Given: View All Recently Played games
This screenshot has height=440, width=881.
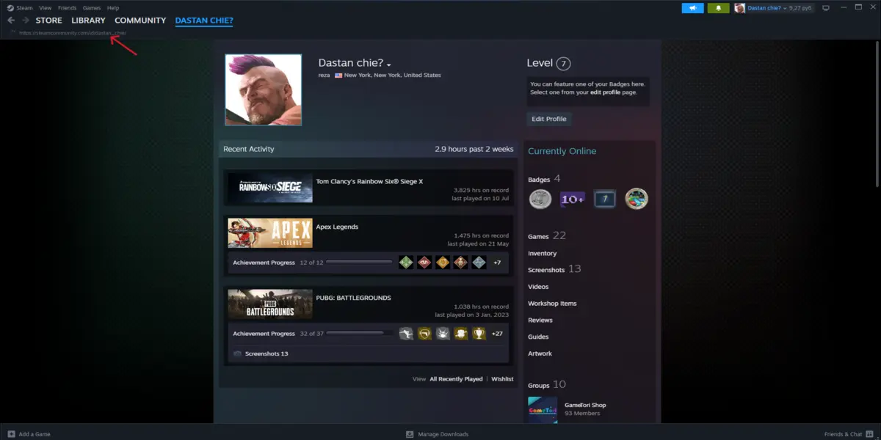Looking at the screenshot, I should 456,379.
